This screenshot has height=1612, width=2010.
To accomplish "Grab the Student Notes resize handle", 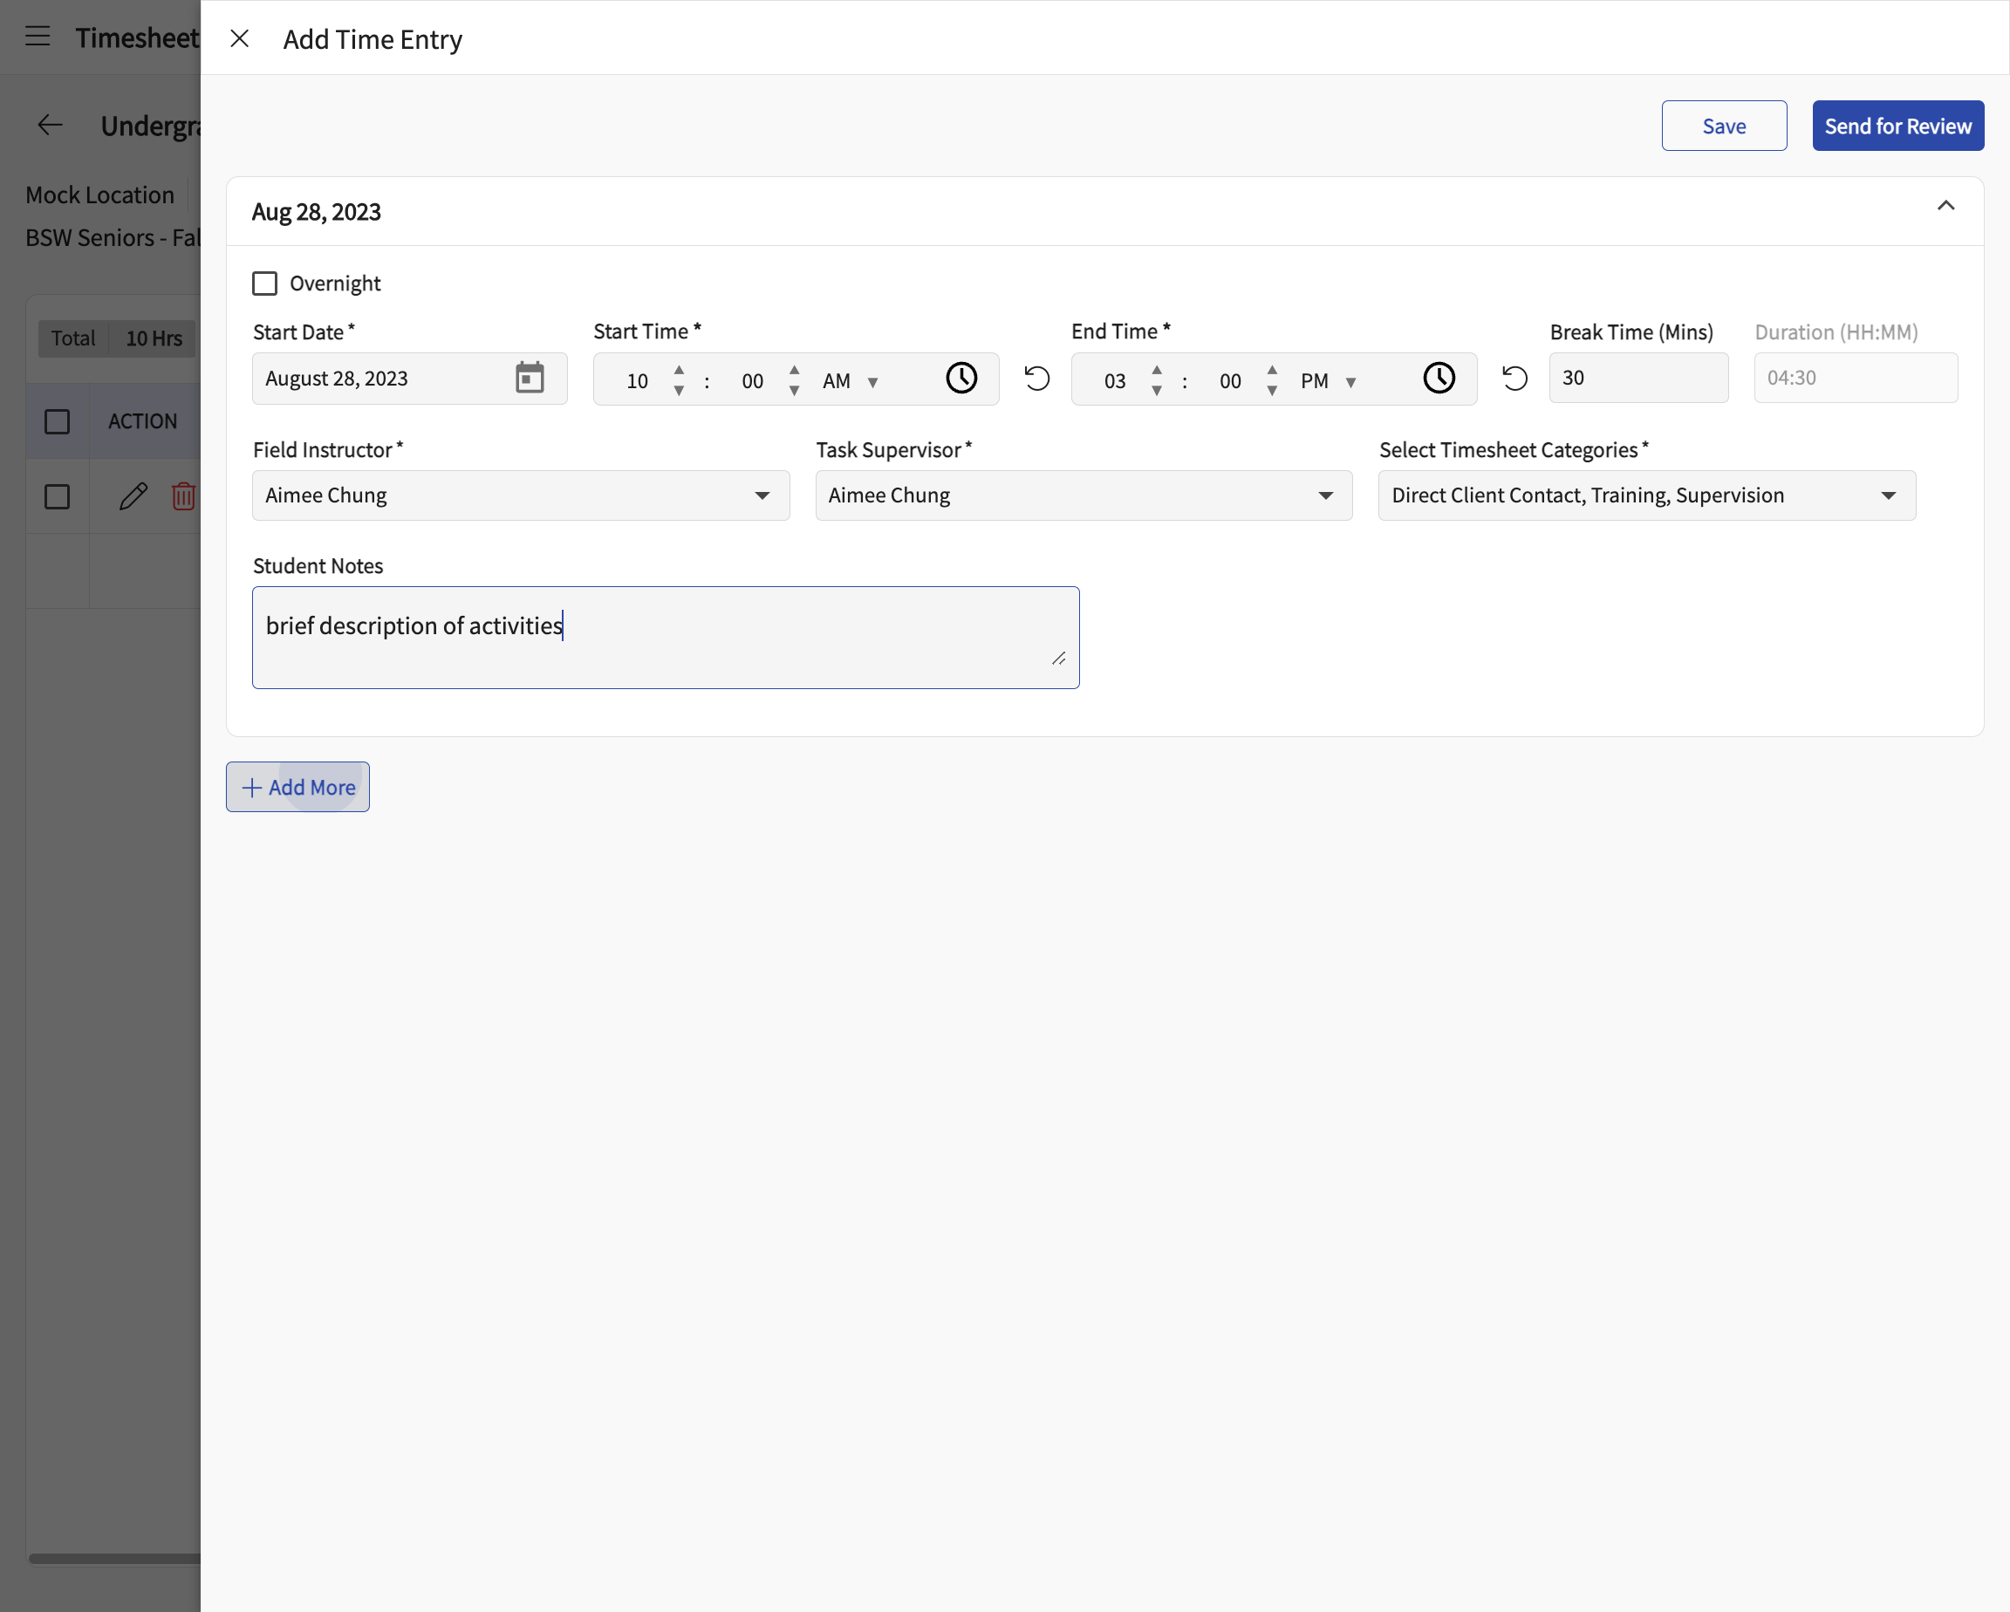I will coord(1059,659).
